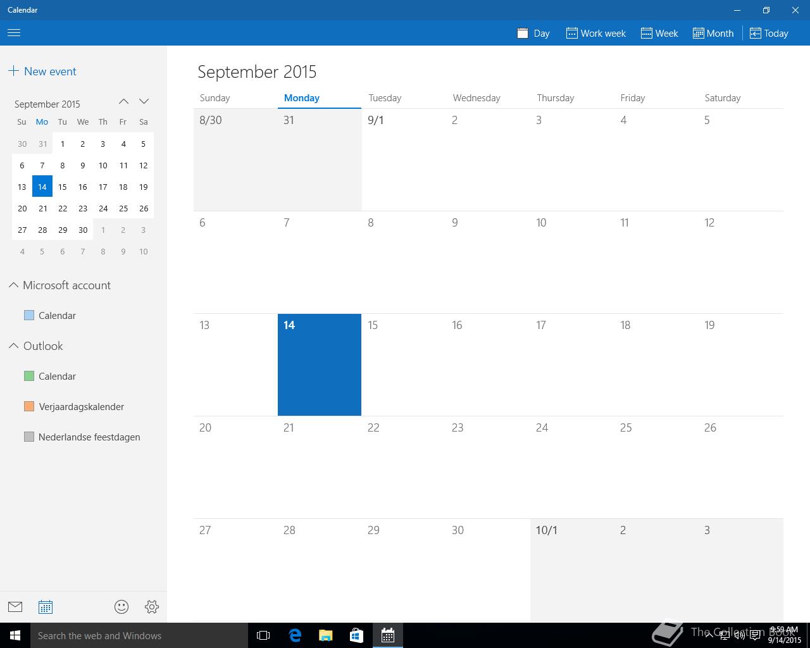Viewport: 810px width, 648px height.
Task: Click Monday column header
Action: [x=302, y=98]
